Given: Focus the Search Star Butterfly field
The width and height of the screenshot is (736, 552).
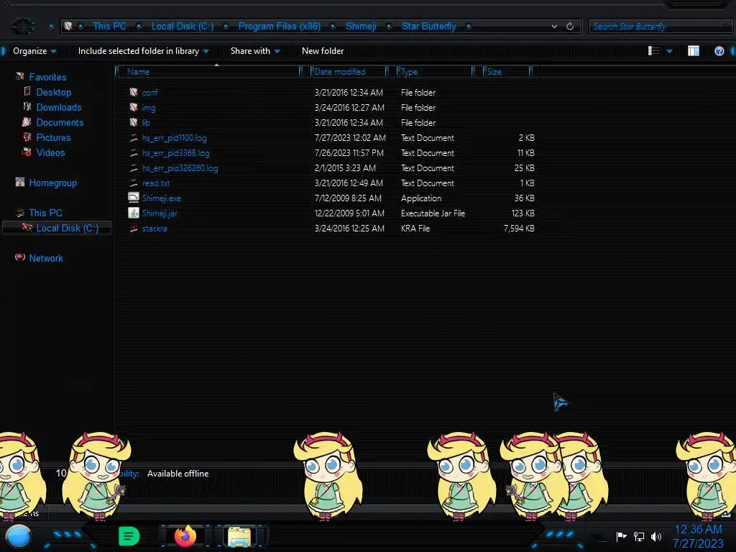Looking at the screenshot, I should point(660,27).
